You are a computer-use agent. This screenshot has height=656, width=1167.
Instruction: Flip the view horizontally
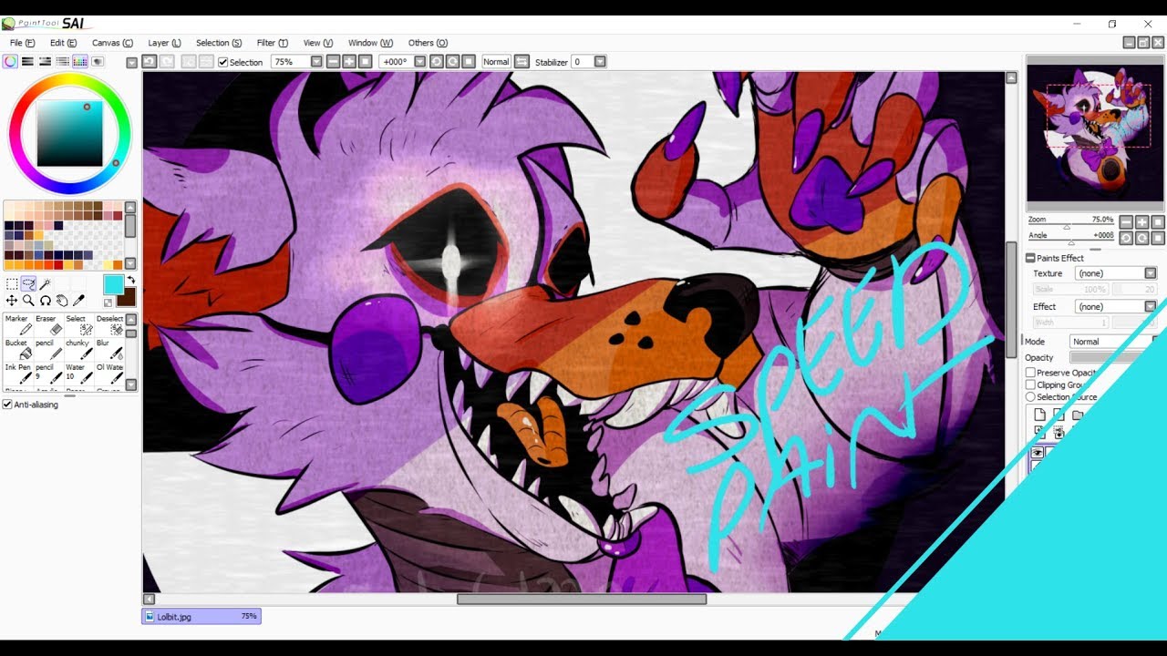[x=522, y=62]
